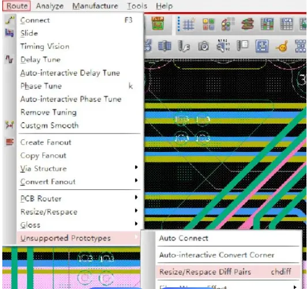The width and height of the screenshot is (307, 289).
Task: Open the Tools menu
Action: [x=137, y=6]
